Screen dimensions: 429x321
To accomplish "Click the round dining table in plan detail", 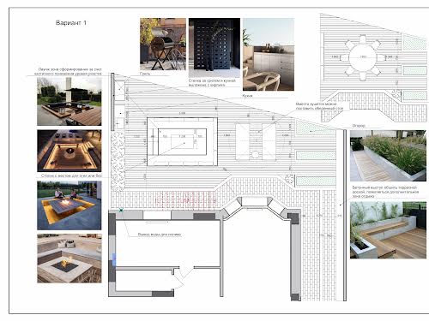I will tap(363, 57).
